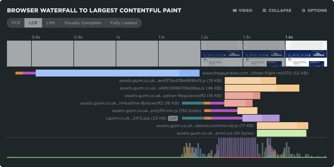Screen dimensions: 334x167
Task: Click the blank 0.8s filmstrip frame
Action: tap(53, 54)
